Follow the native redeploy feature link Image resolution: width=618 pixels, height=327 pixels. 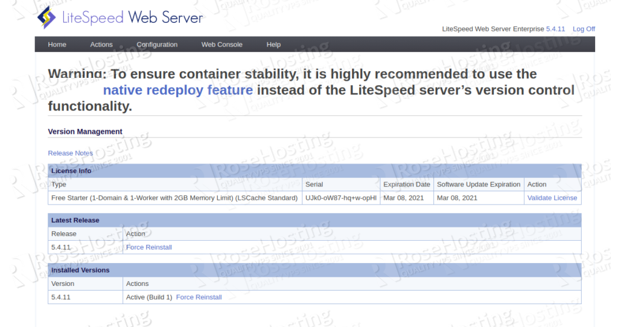tap(178, 90)
